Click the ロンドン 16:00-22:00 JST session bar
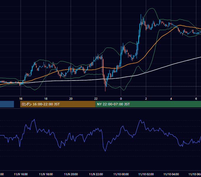 (x=58, y=104)
